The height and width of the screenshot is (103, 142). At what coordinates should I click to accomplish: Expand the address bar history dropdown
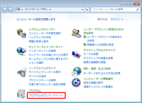click(x=82, y=9)
